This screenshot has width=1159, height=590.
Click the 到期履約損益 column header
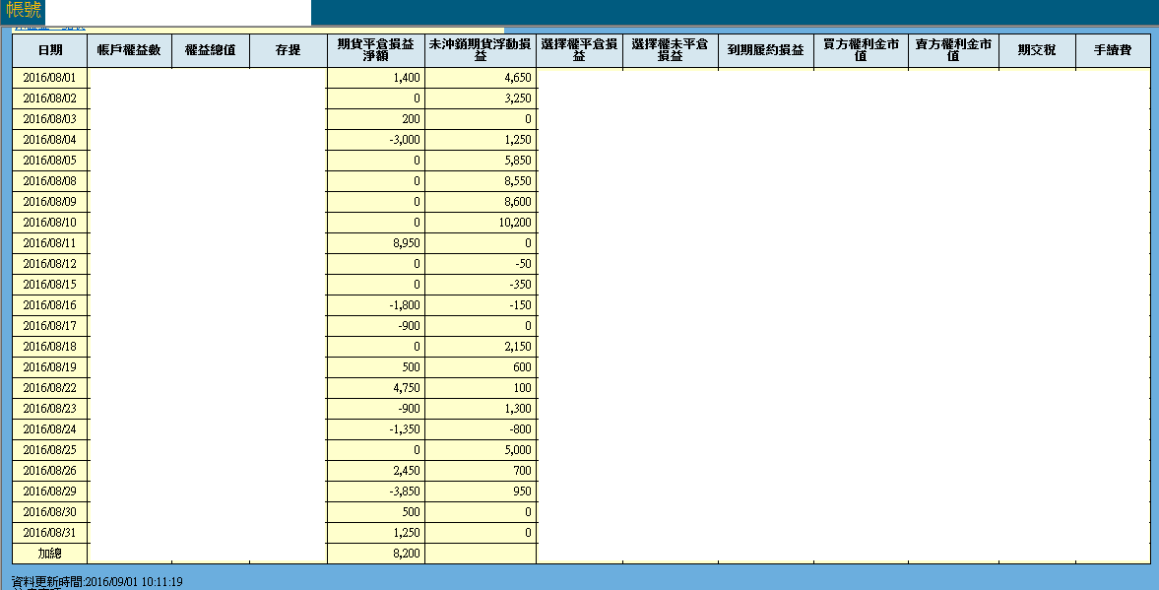[766, 50]
